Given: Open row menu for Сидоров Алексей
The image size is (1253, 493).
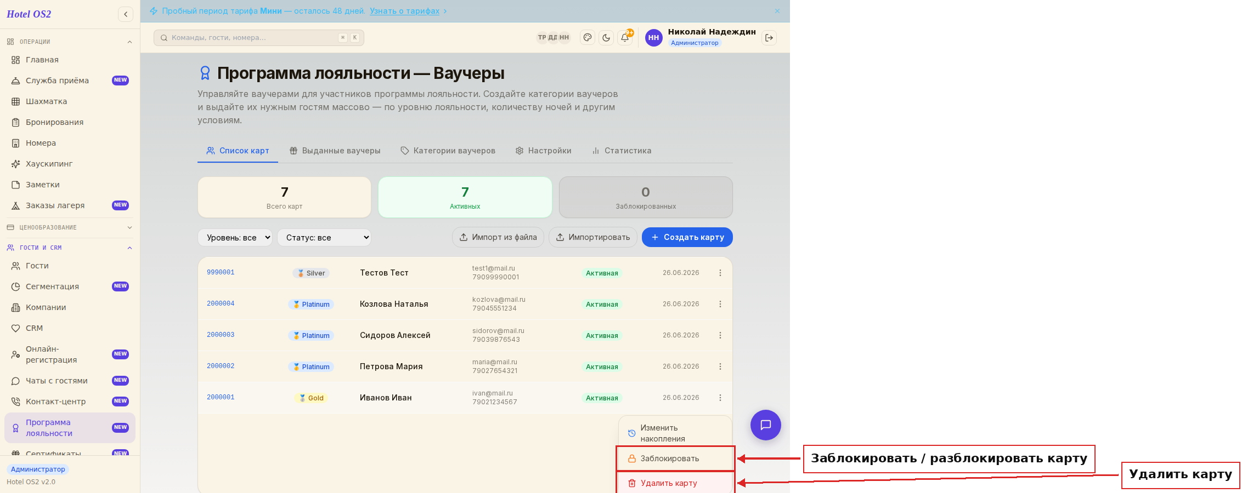Looking at the screenshot, I should click(720, 335).
